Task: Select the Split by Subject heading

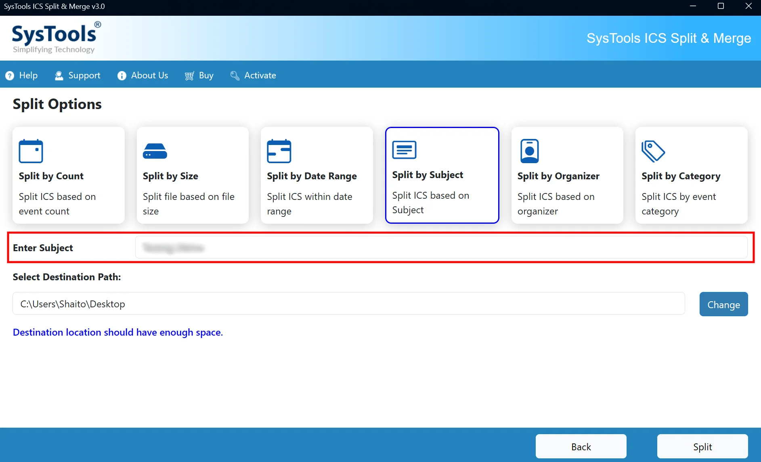Action: (428, 175)
